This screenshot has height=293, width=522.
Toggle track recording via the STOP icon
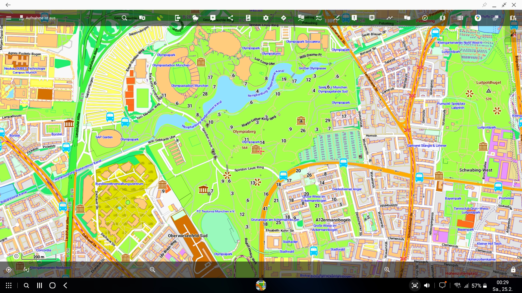[21, 18]
